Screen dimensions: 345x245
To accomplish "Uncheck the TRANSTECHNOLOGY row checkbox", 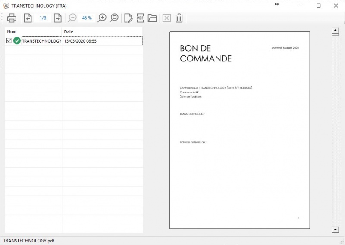I will click(9, 41).
